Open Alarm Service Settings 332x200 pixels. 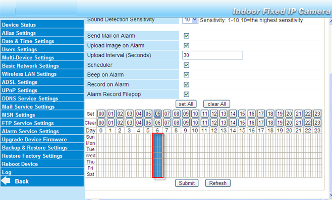click(42, 131)
